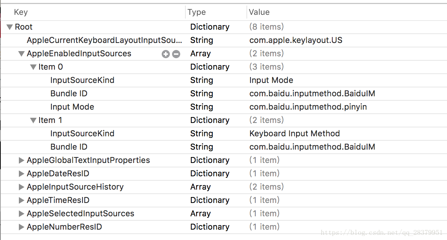Collapse the Root disclosure triangle
This screenshot has width=447, height=240.
10,27
